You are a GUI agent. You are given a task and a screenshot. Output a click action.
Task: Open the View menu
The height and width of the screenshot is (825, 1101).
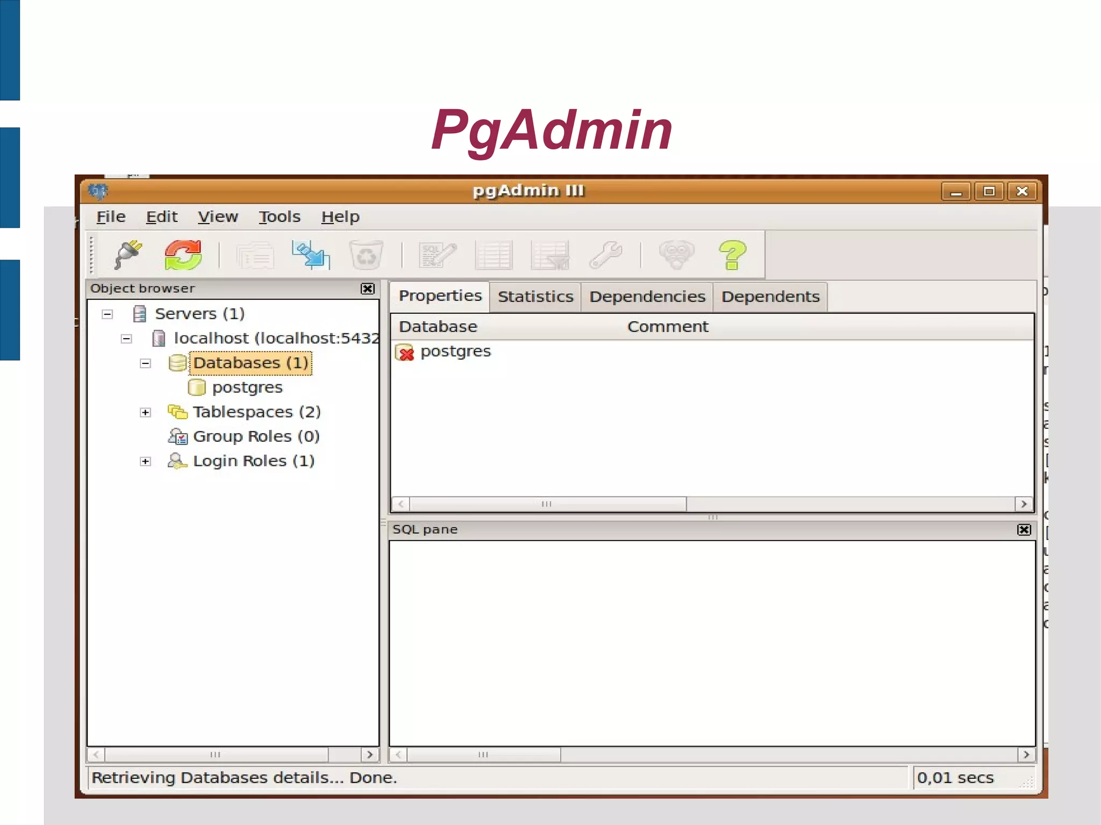[x=218, y=217]
